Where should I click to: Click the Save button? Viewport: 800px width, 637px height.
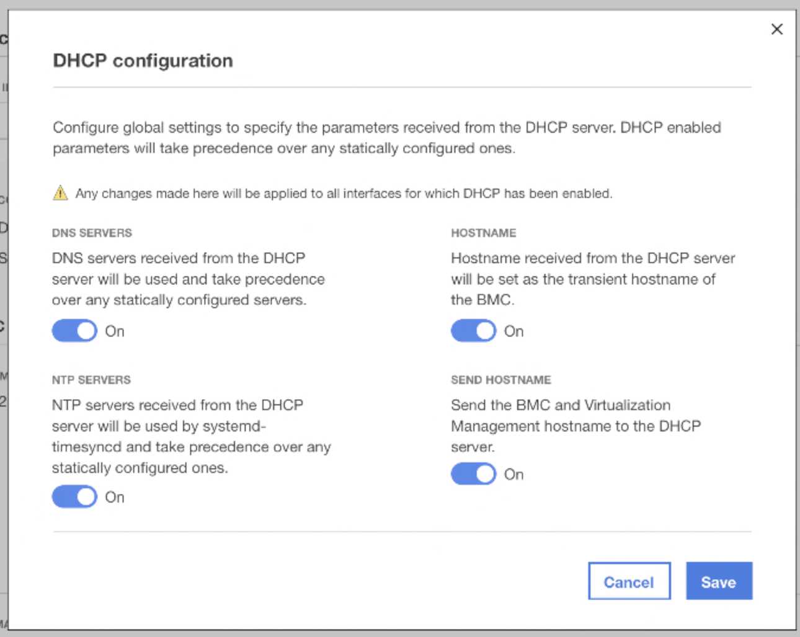[719, 581]
